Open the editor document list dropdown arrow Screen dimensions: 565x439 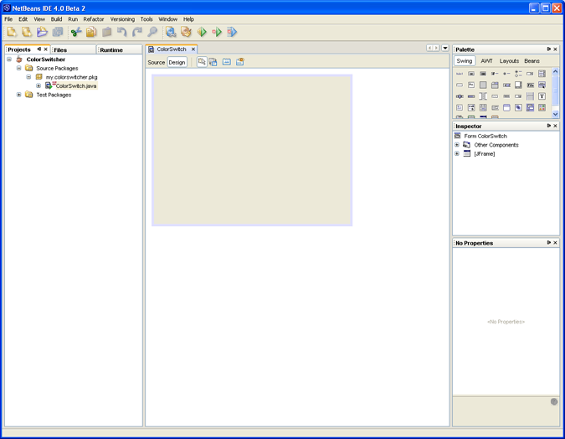[x=445, y=49]
